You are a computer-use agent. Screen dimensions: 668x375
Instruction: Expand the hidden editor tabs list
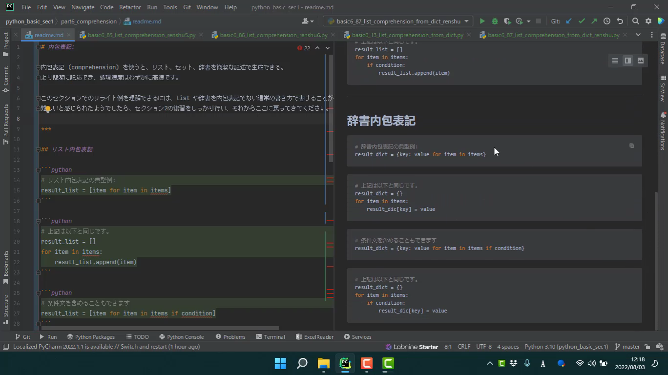[638, 35]
